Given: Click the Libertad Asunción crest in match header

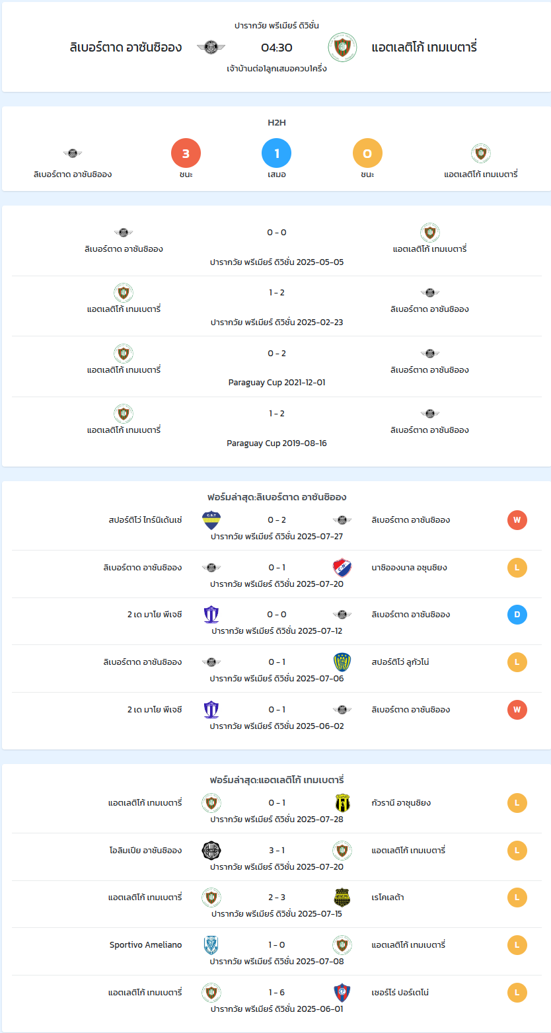Looking at the screenshot, I should pyautogui.click(x=211, y=47).
